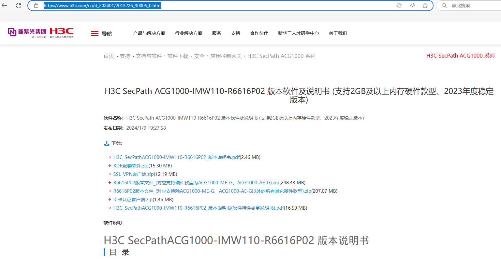Reload the page with refresh icon
The image size is (501, 261).
click(19, 6)
